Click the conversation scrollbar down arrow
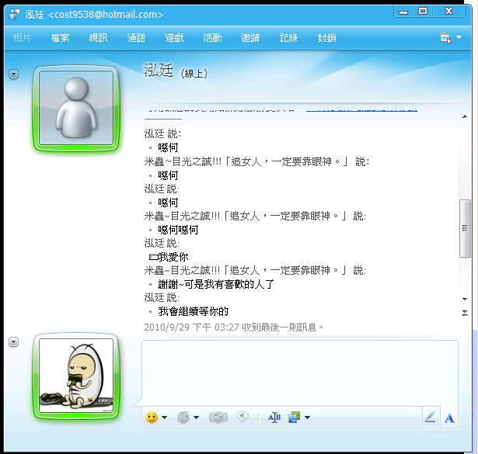This screenshot has width=478, height=454. click(x=465, y=299)
